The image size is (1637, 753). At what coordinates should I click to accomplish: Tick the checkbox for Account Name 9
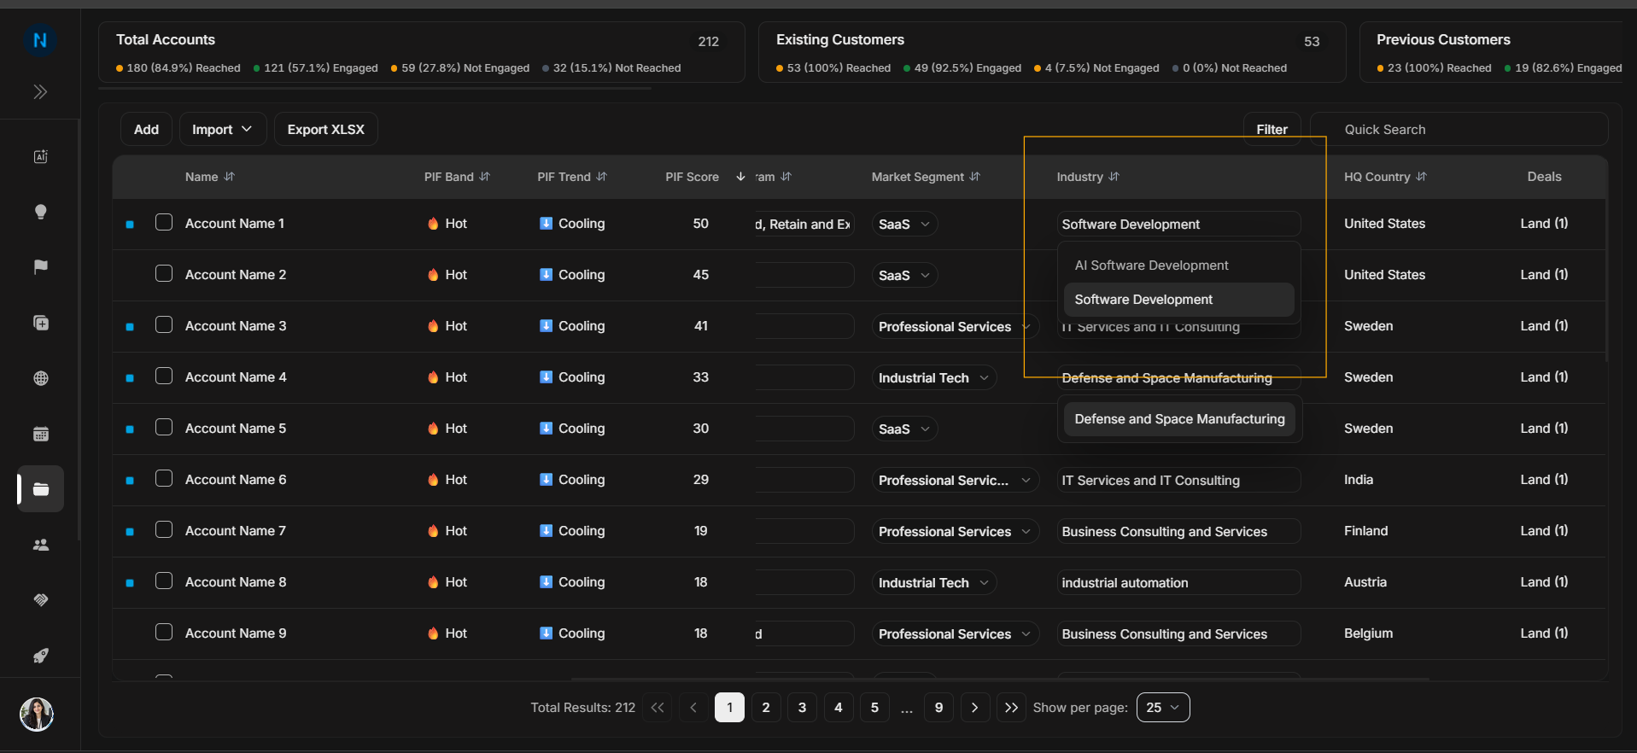point(164,633)
